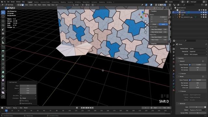
Task: Open Orientation Global dropdown in Add Duplicate
Action: 28,98
